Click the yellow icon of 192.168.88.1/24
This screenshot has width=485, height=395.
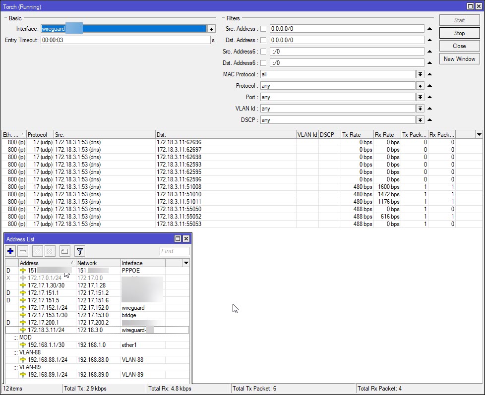[x=23, y=360]
